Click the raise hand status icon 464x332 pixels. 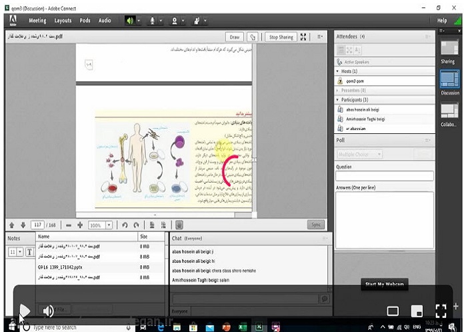tap(197, 21)
